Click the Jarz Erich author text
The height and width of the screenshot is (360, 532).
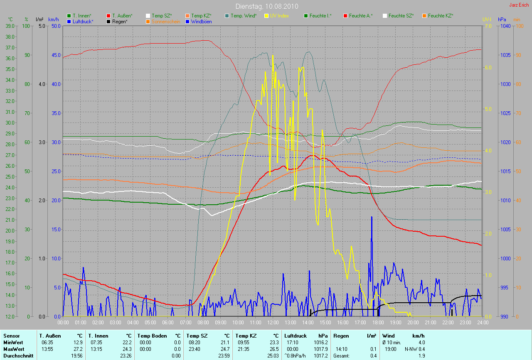[519, 5]
